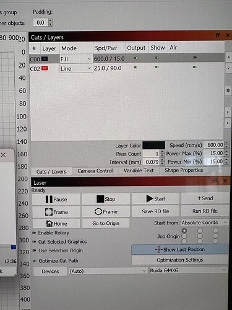
Task: Toggle Optimize Cut Path switch
Action: (35, 261)
